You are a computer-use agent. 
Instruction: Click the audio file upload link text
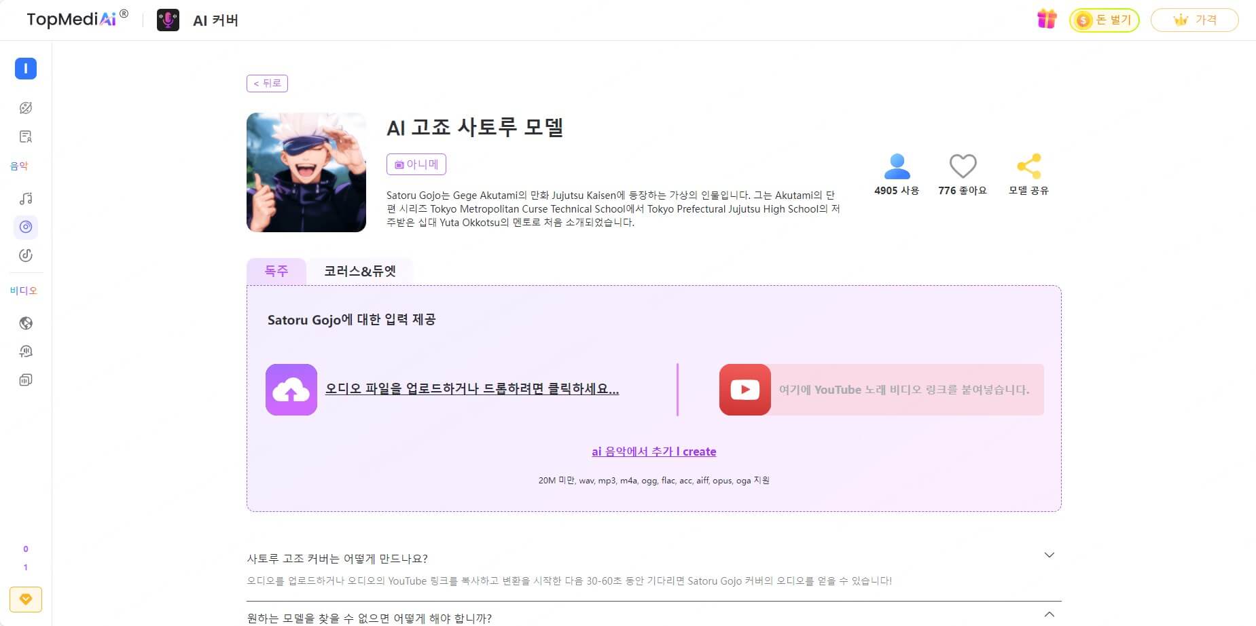[x=472, y=389]
